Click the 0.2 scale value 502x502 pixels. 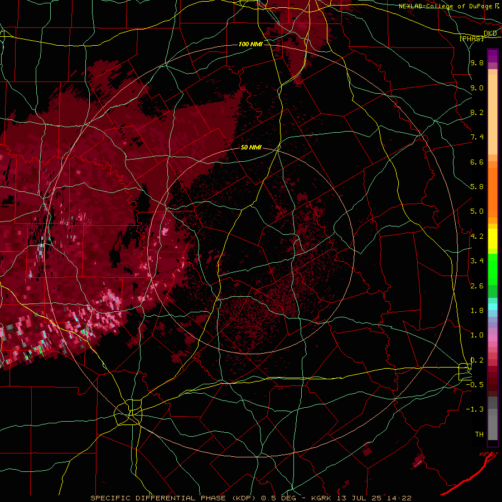click(x=477, y=360)
